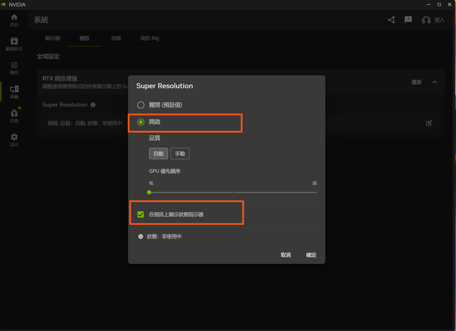Click the 品質 label in dialog
Viewport: 456px width, 331px height.
[x=154, y=138]
